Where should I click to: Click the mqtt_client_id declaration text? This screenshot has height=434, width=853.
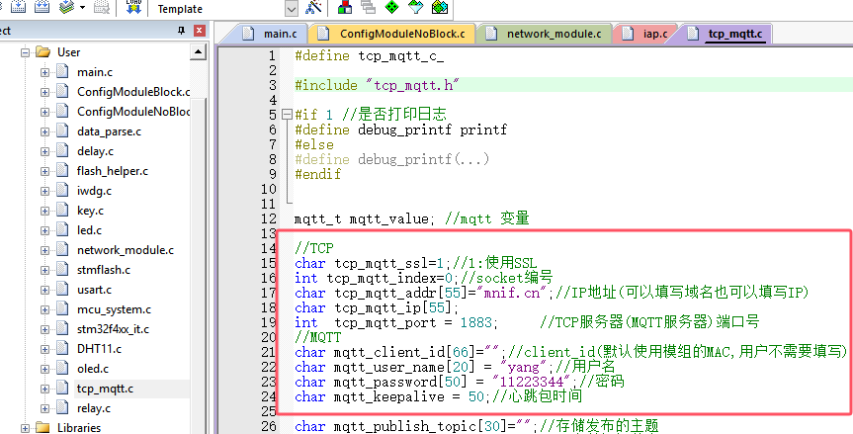click(x=401, y=352)
